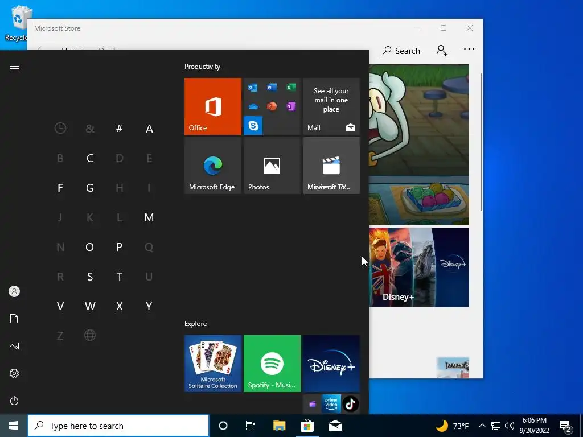Open TikTok small tile
Image resolution: width=583 pixels, height=437 pixels.
coord(350,404)
